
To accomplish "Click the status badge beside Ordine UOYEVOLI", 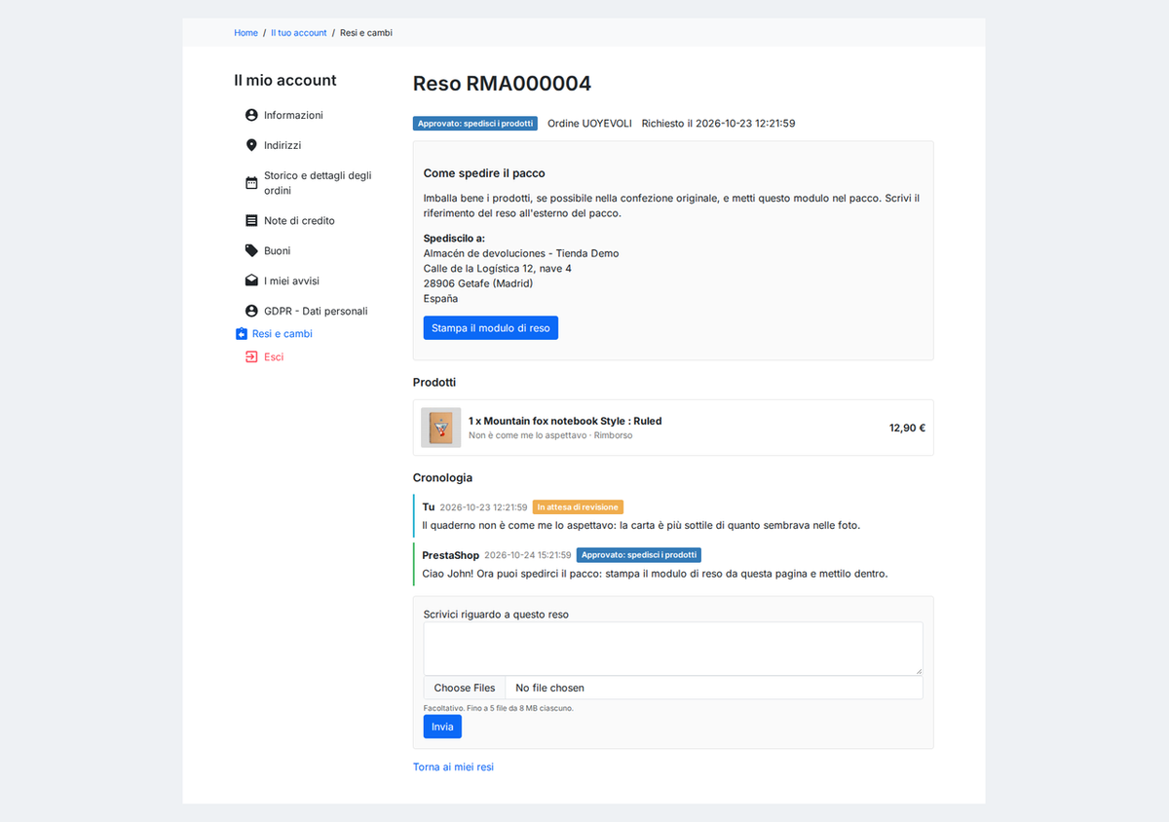I will [475, 124].
